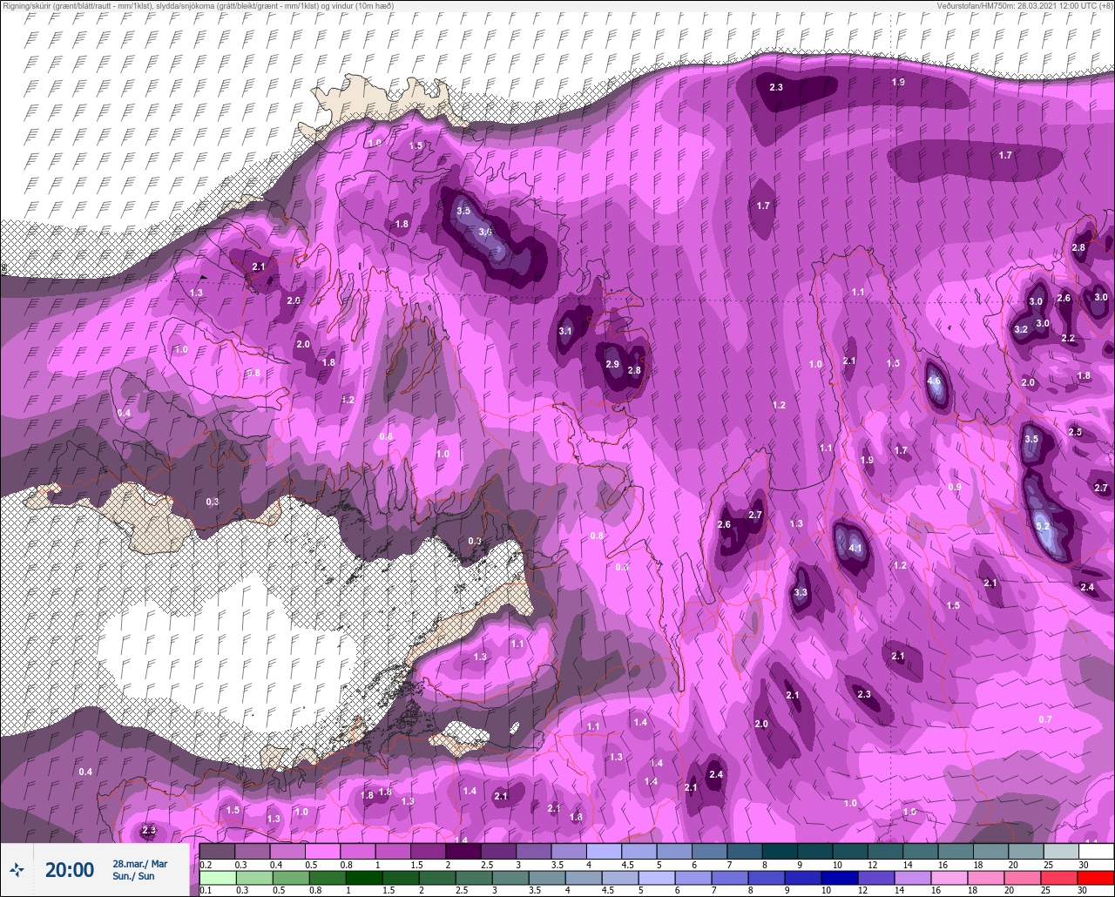Select bright pink 0.5 swatch in snow legend

[322, 851]
